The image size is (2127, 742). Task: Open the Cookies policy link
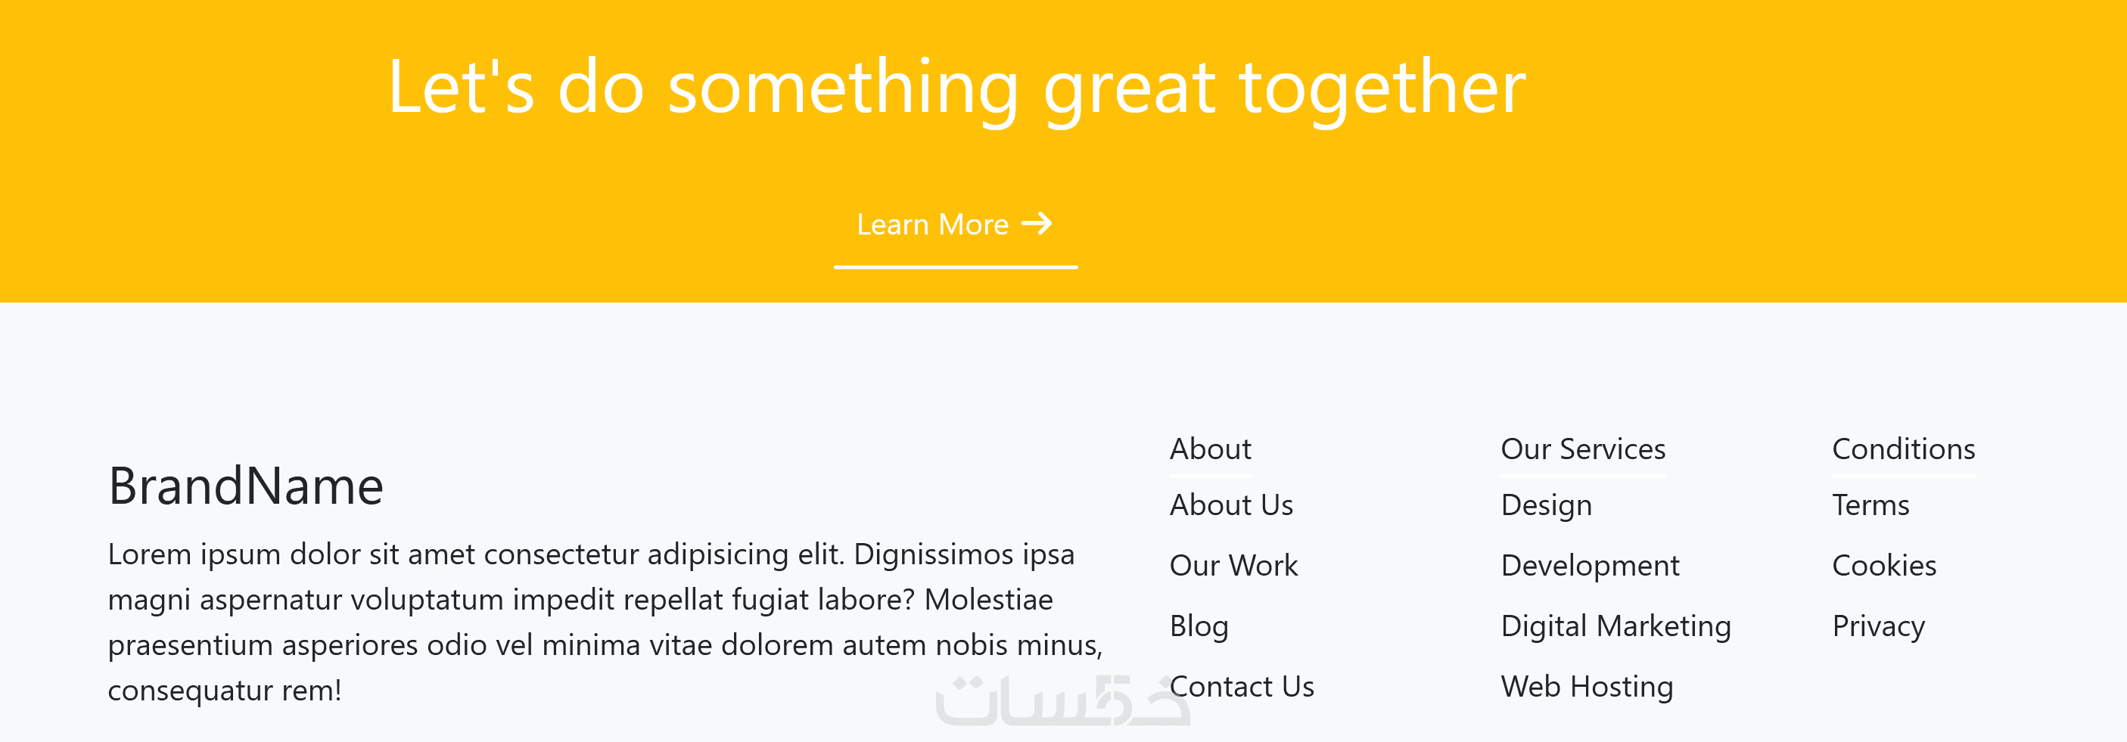click(x=1883, y=565)
